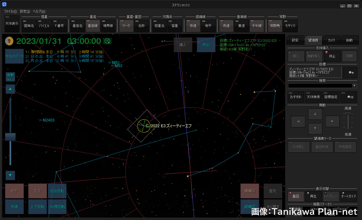The image size is (362, 220).
Task: Nudge telescope up with the up arrow
Action: click(315, 114)
